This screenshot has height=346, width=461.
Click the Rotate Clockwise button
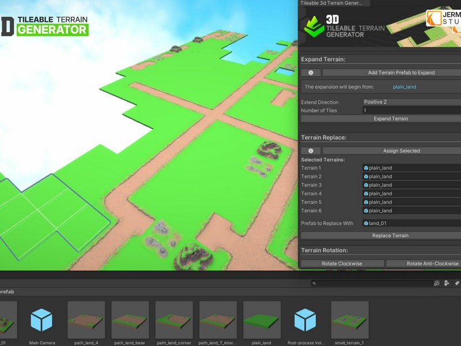pos(342,264)
